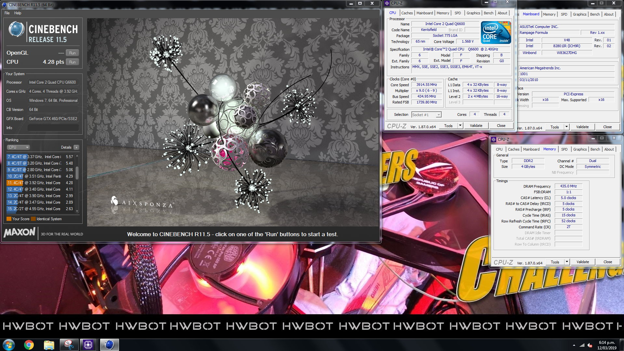Click the DRAM Frequency value 435.0 MHz

click(x=568, y=186)
